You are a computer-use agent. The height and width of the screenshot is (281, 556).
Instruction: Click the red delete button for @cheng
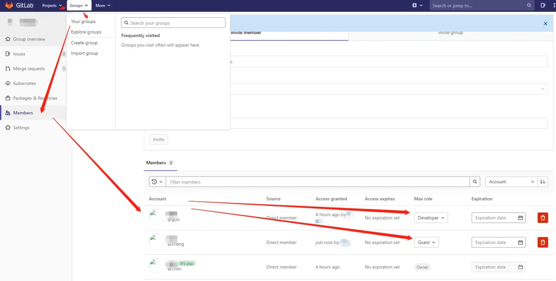point(543,242)
